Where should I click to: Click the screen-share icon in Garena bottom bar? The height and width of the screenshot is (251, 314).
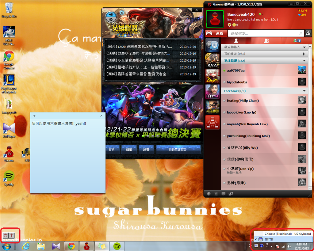pos(231,194)
